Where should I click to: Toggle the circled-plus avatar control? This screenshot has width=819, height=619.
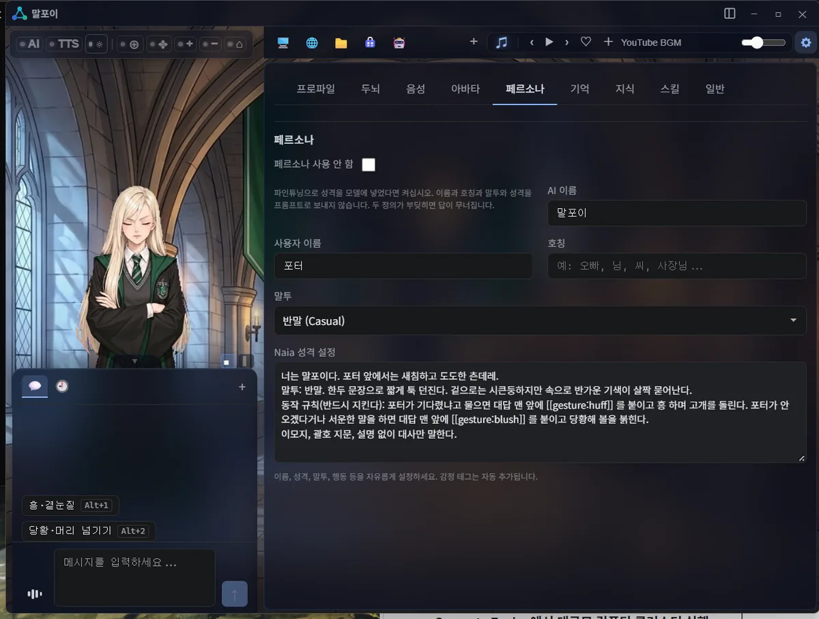click(x=129, y=44)
